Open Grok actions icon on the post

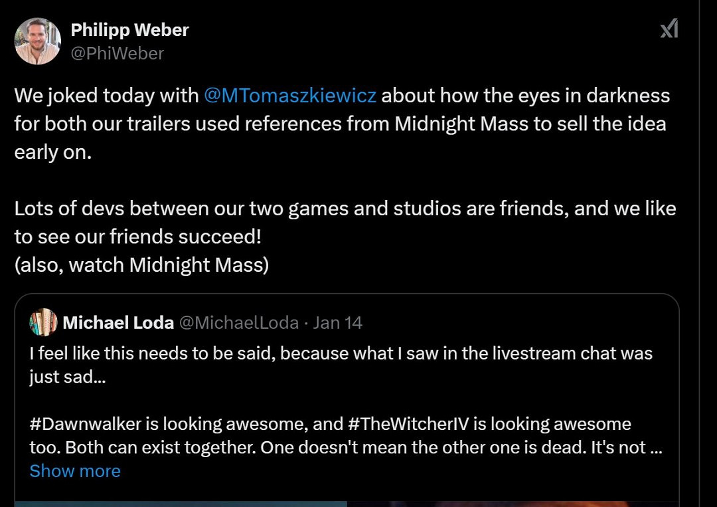coord(669,30)
